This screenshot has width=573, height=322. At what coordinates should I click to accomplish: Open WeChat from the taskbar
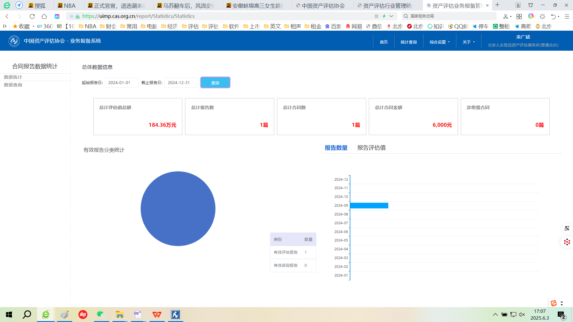pyautogui.click(x=101, y=315)
